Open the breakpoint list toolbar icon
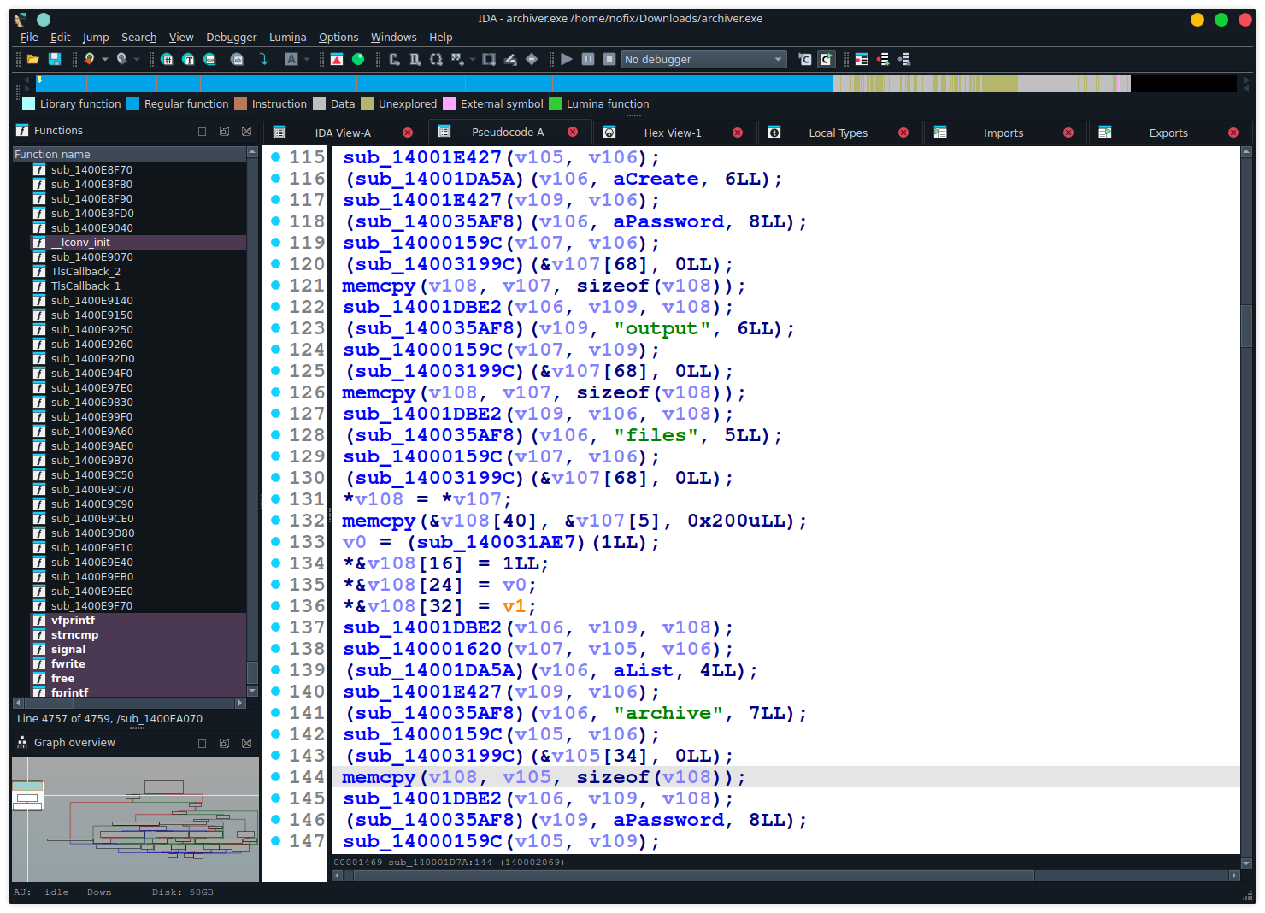Image resolution: width=1265 pixels, height=913 pixels. [862, 59]
